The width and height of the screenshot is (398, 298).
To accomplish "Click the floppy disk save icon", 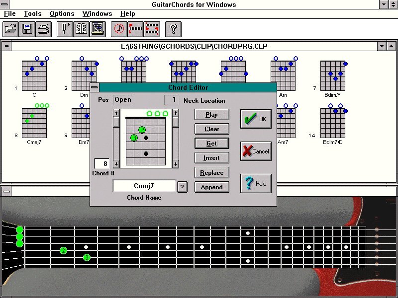I will (x=27, y=29).
